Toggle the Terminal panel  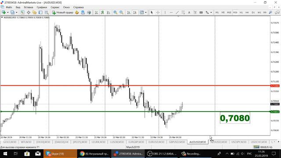pyautogui.click(x=40, y=12)
